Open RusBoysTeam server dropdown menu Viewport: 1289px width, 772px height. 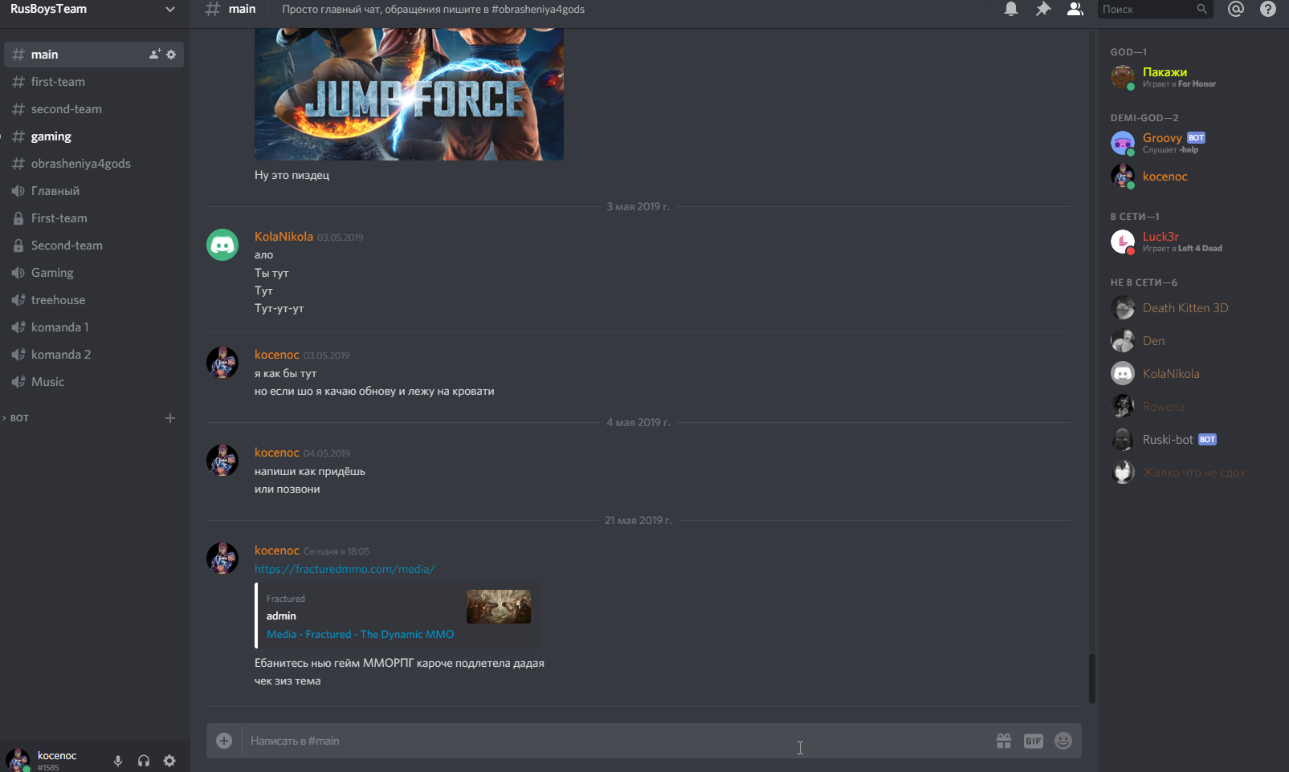click(170, 9)
